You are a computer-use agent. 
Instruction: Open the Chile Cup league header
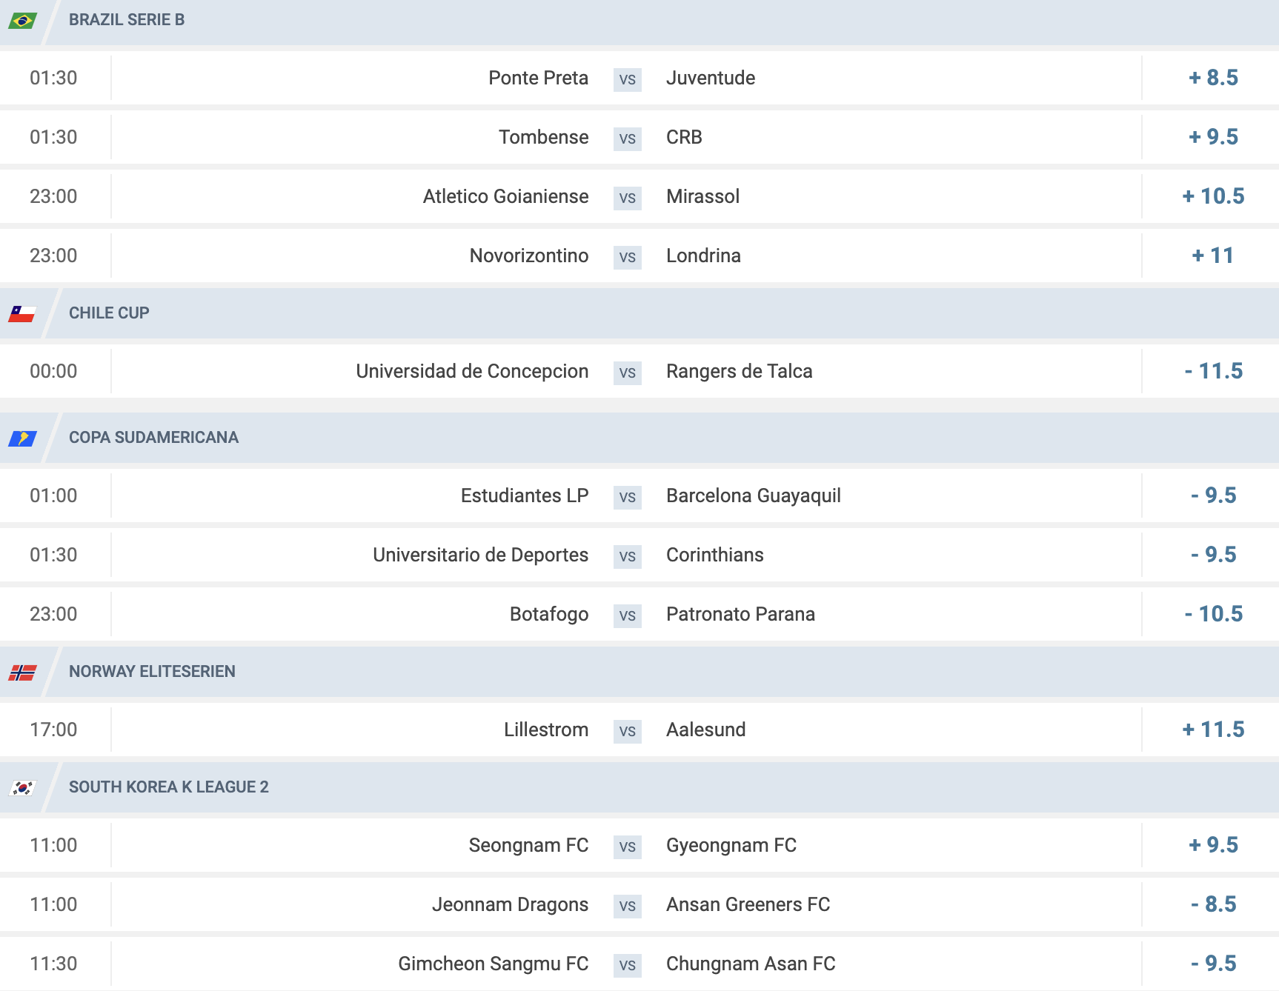[x=639, y=313]
